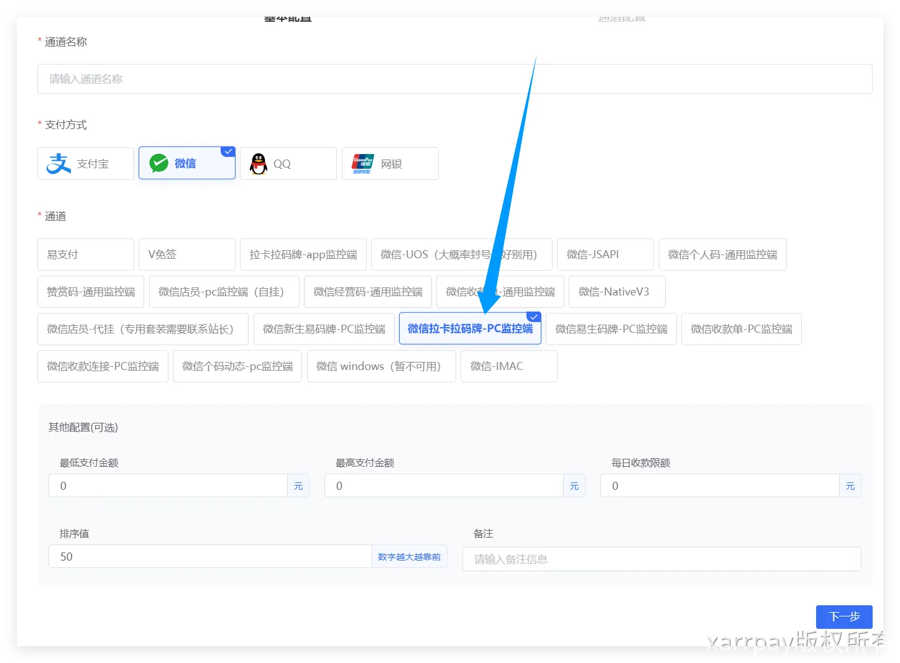900x663 pixels.
Task: Select the Alipay (支付宝) payment icon
Action: click(x=59, y=164)
